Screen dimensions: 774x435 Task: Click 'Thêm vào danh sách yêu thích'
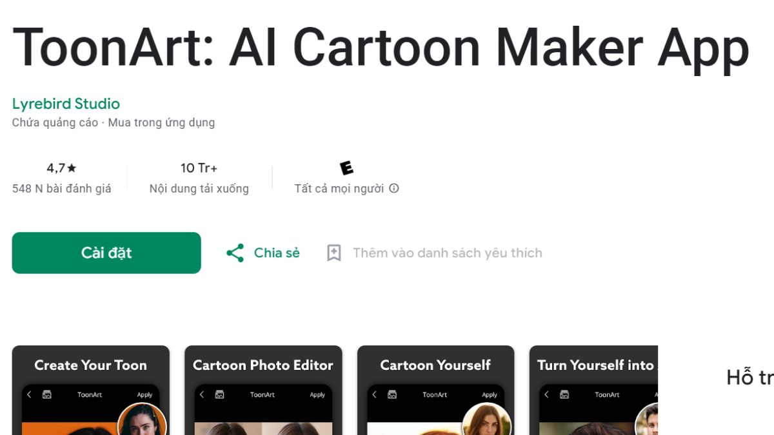point(447,253)
